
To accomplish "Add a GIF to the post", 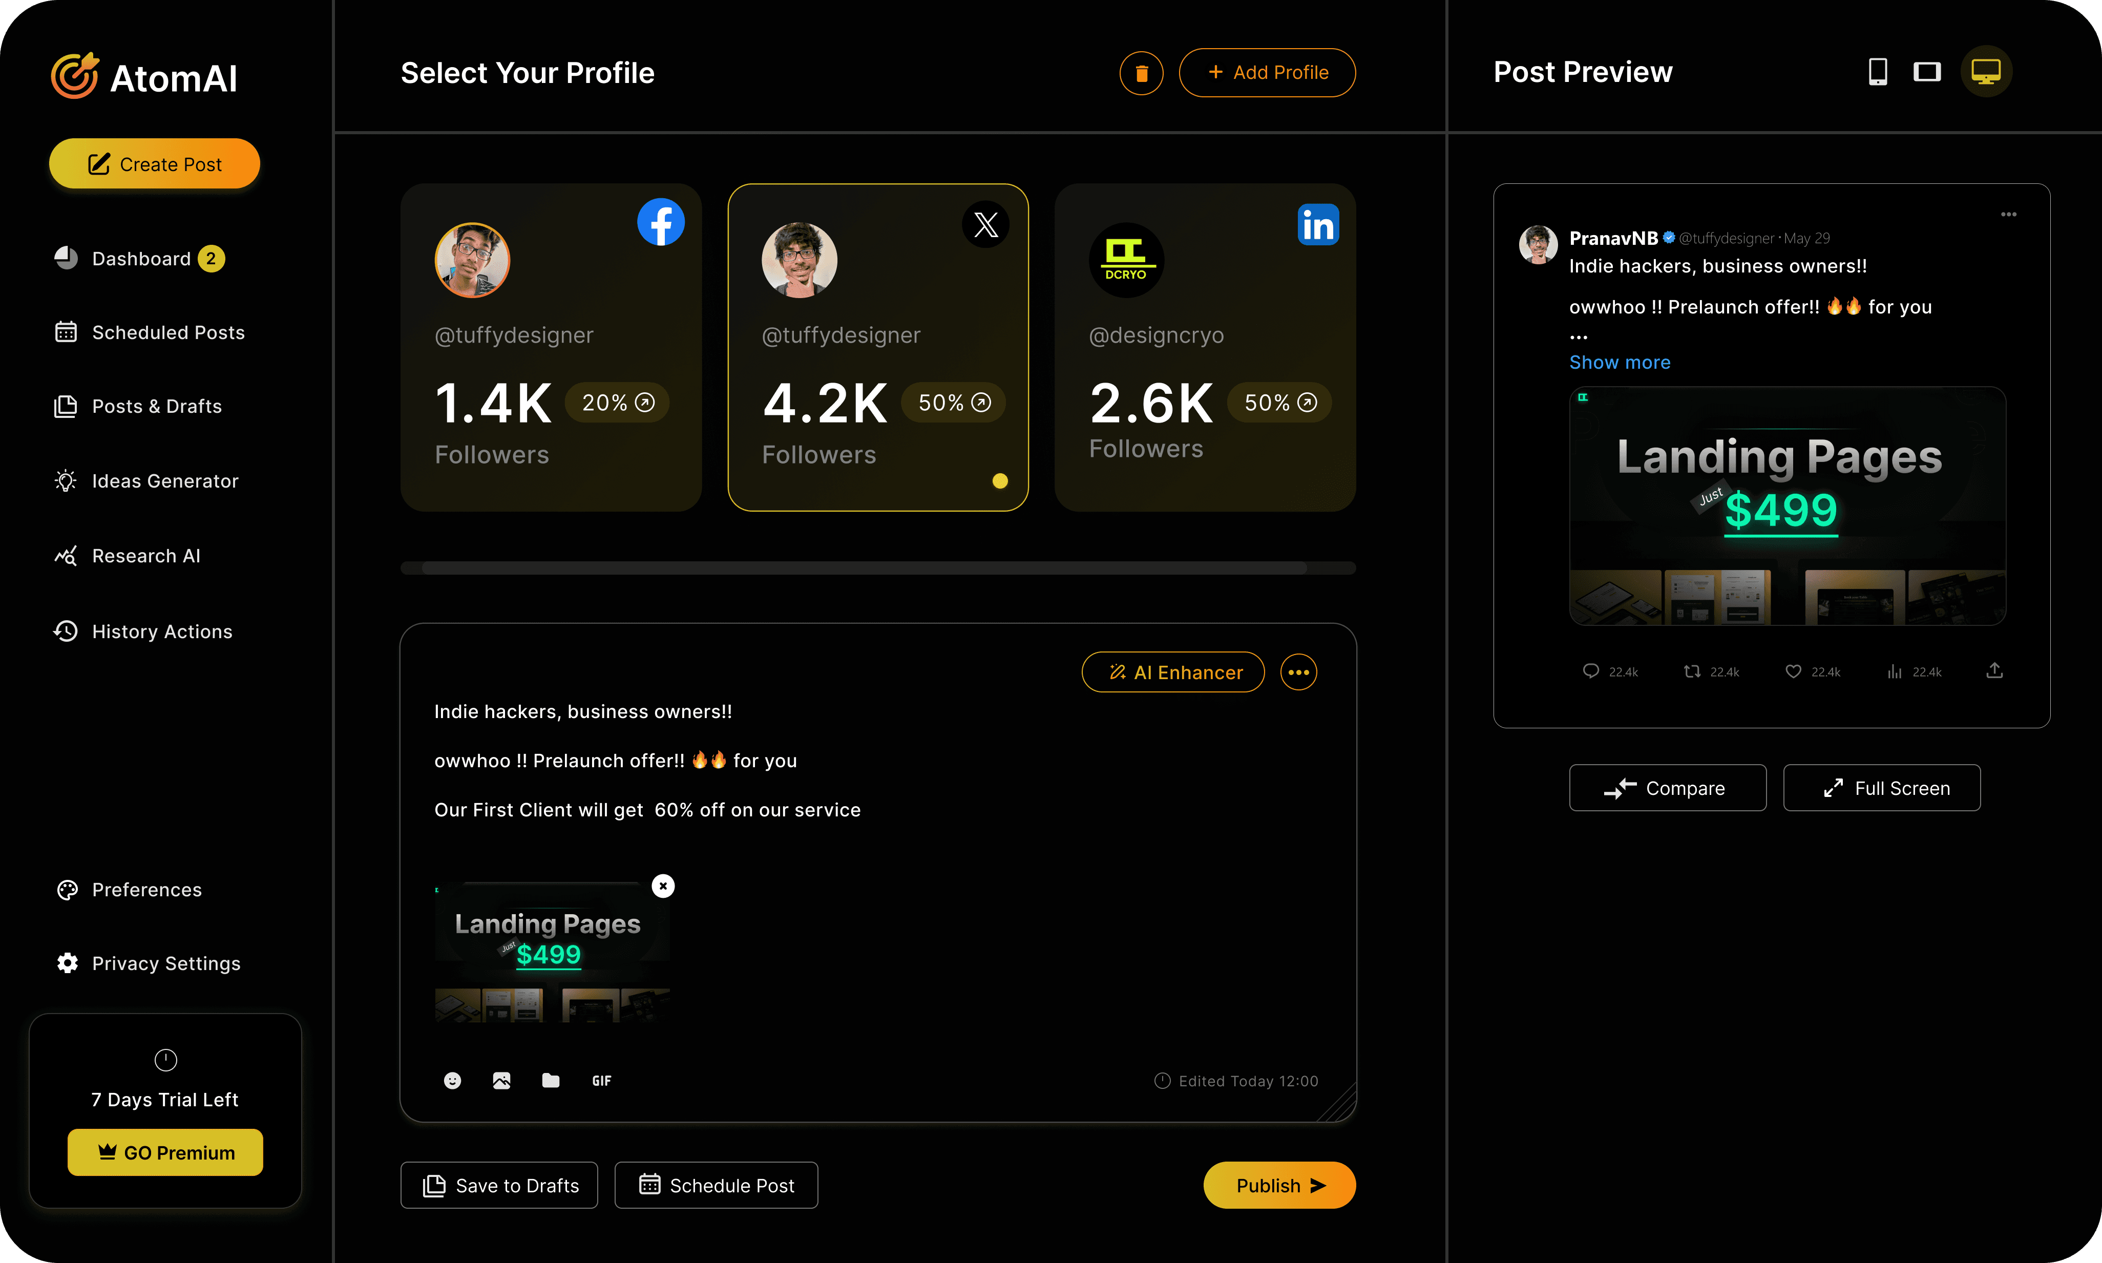I will pyautogui.click(x=601, y=1080).
